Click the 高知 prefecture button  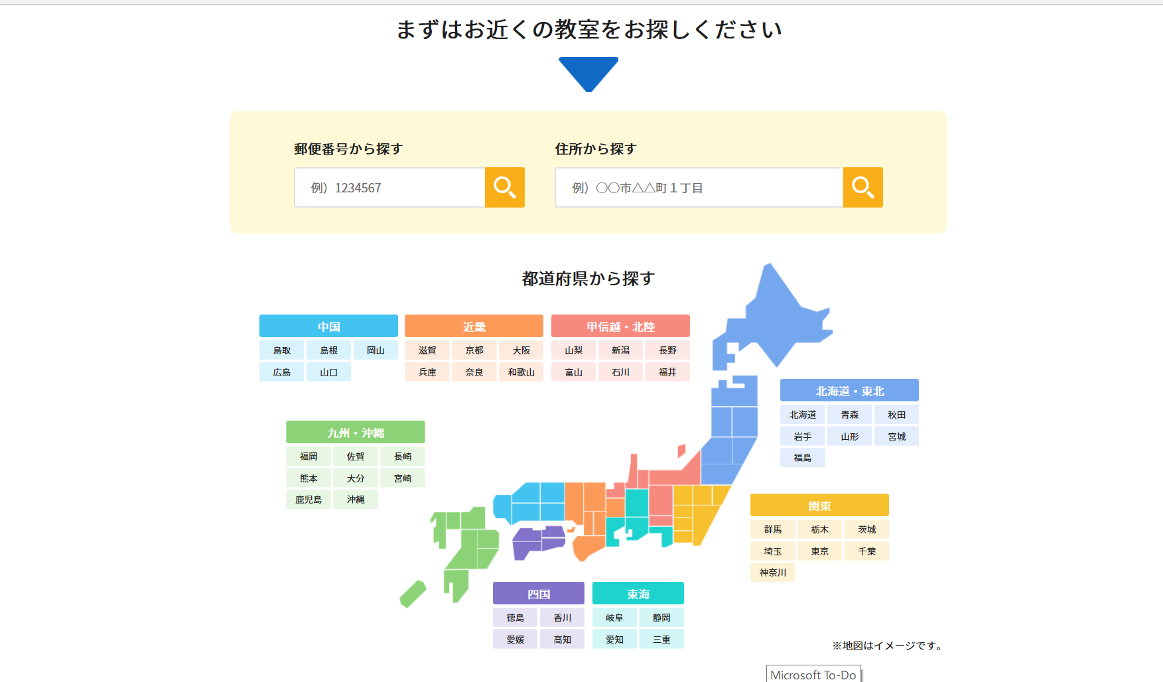coord(563,640)
